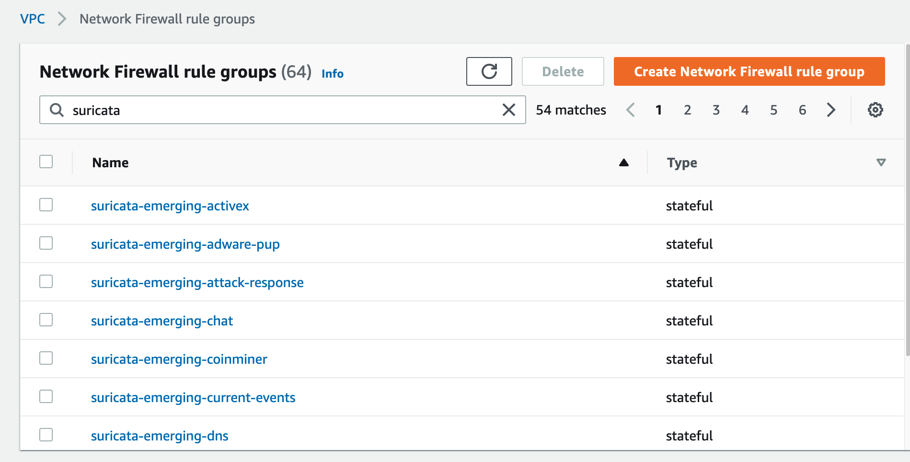Viewport: 910px width, 462px height.
Task: Check the suricata-emerging-activex row checkbox
Action: click(x=46, y=205)
